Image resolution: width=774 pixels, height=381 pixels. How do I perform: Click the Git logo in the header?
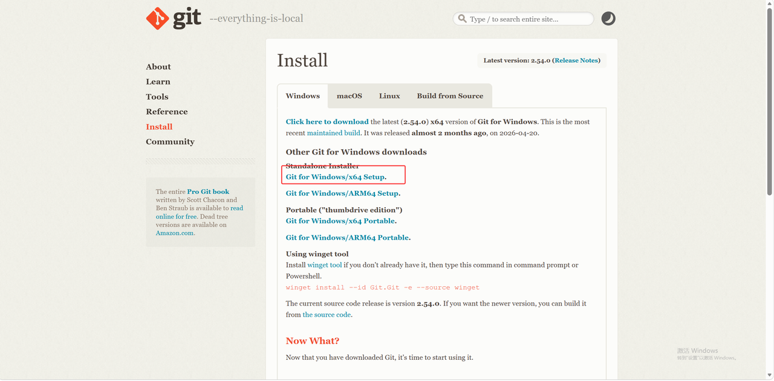point(174,19)
